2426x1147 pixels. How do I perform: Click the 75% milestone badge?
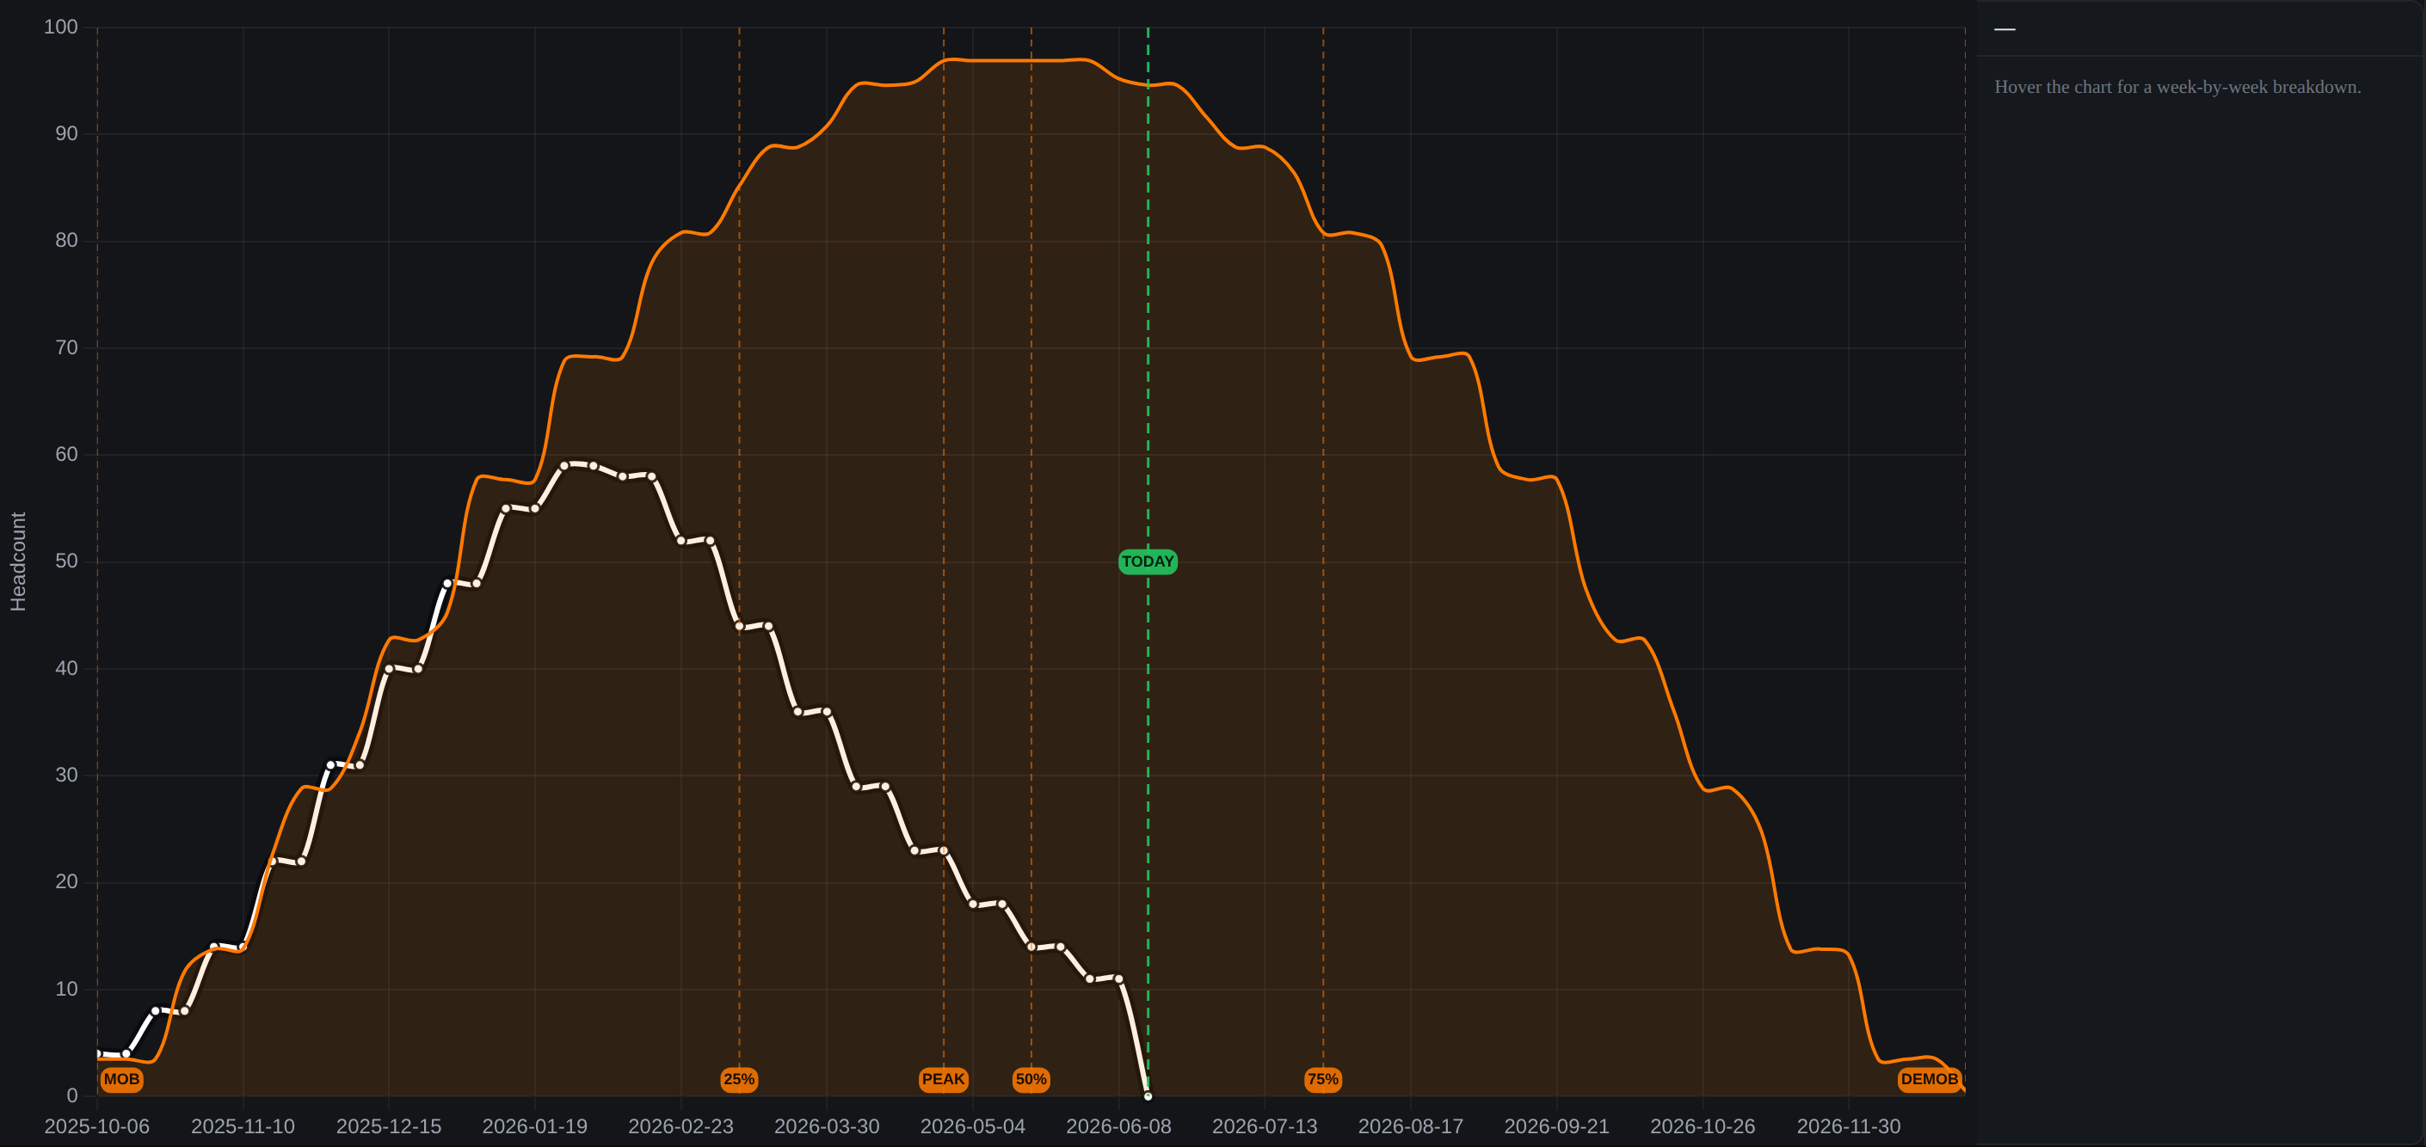1322,1079
